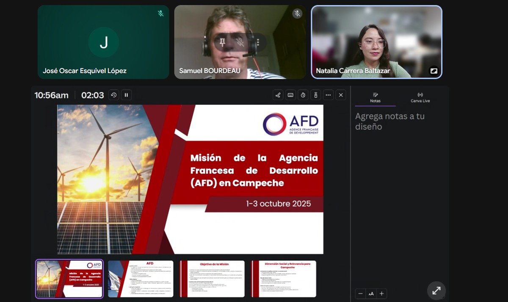Click the mute icon on Samuel BOURDEAU's hover bar

pos(240,42)
